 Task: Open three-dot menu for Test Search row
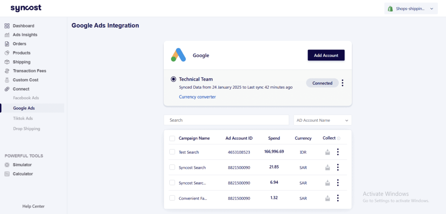338,152
